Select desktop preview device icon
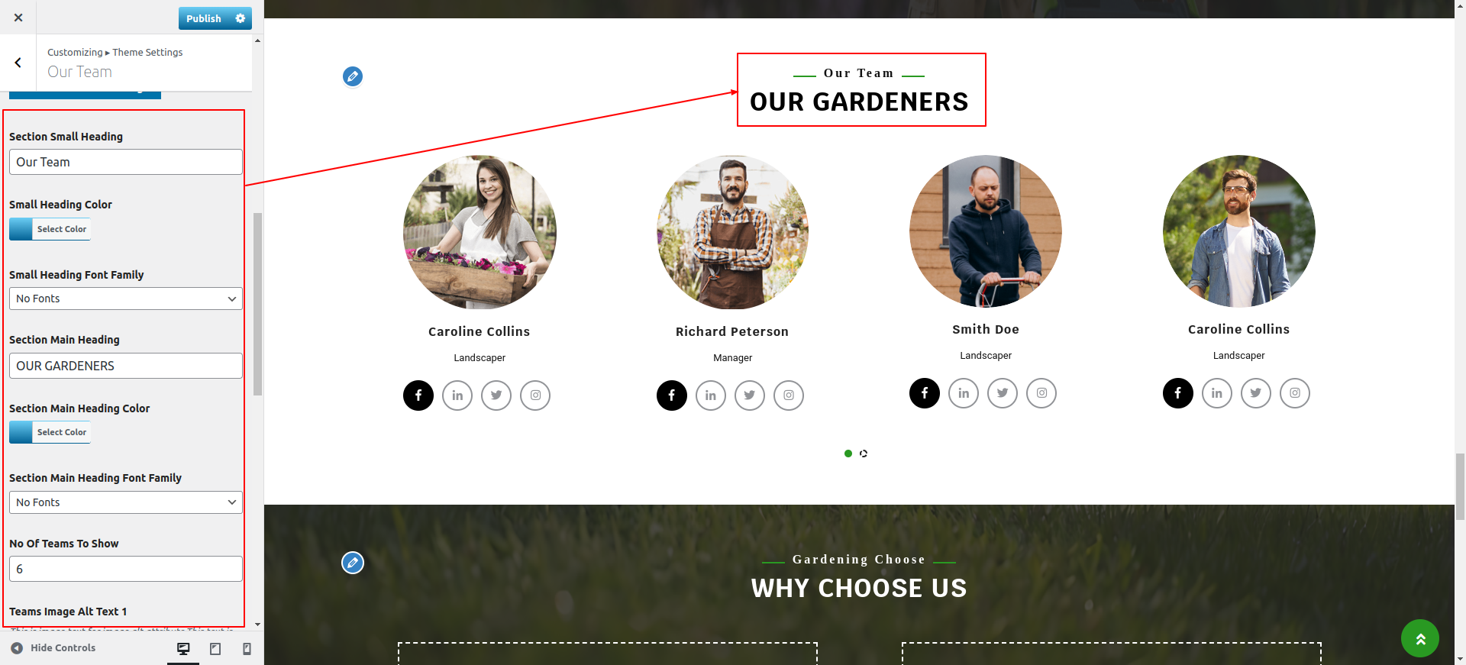This screenshot has width=1466, height=665. [x=183, y=649]
